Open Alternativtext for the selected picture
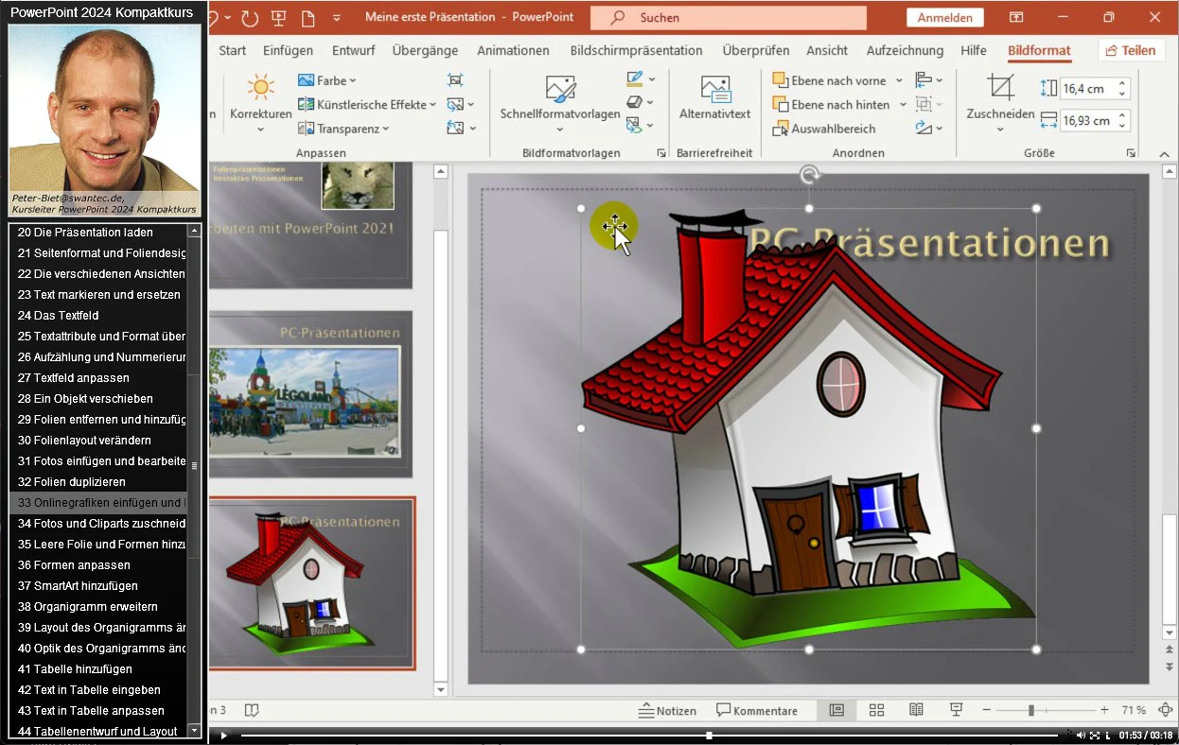 click(x=714, y=98)
